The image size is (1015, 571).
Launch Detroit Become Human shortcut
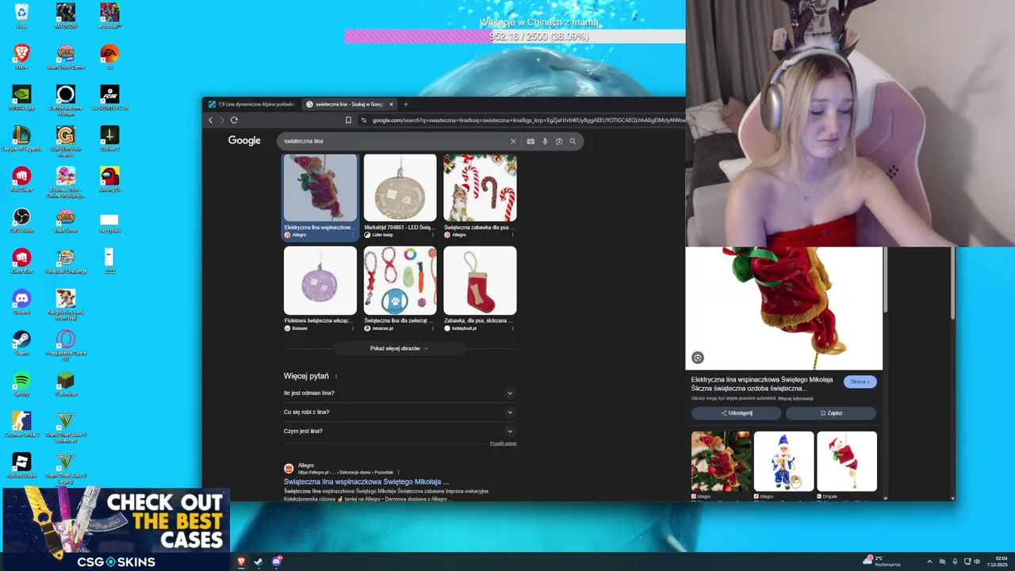(66, 98)
